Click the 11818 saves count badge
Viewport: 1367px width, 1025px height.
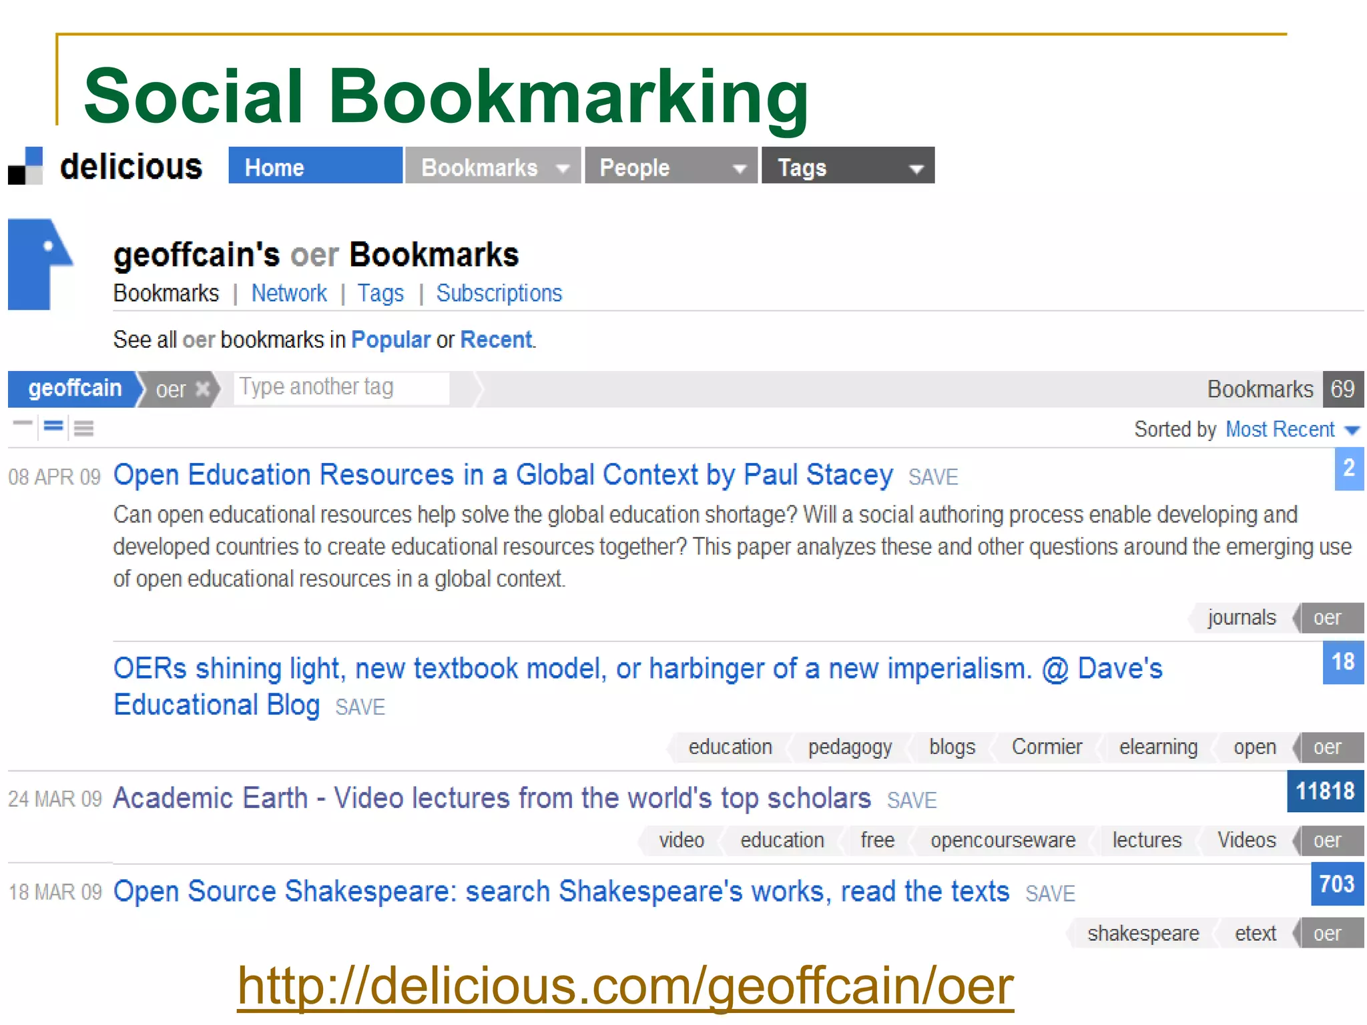tap(1325, 791)
